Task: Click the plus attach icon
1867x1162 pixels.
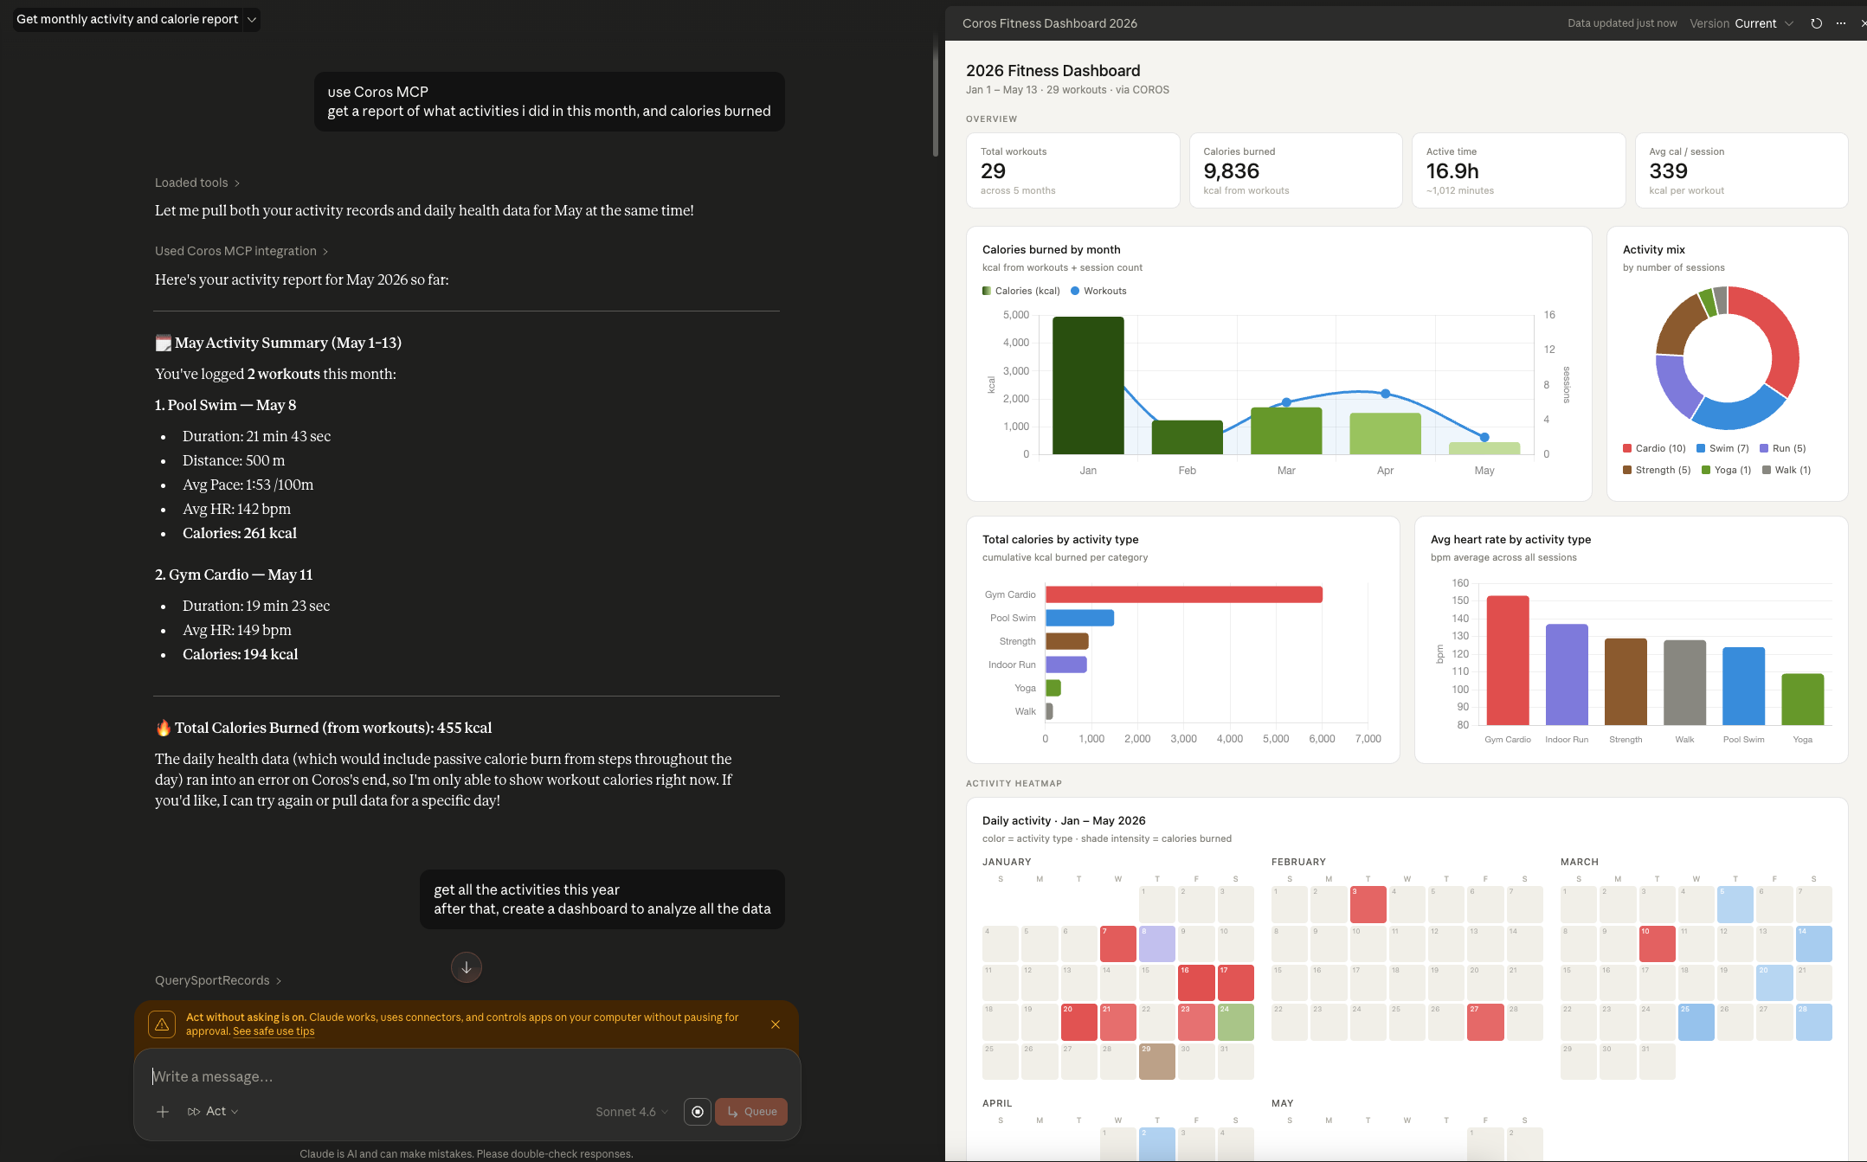Action: (x=163, y=1112)
